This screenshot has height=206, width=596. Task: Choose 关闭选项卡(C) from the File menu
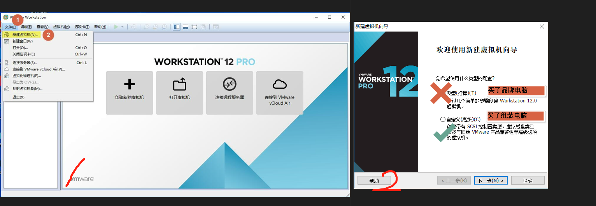[47, 54]
